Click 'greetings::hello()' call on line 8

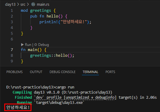(51, 56)
